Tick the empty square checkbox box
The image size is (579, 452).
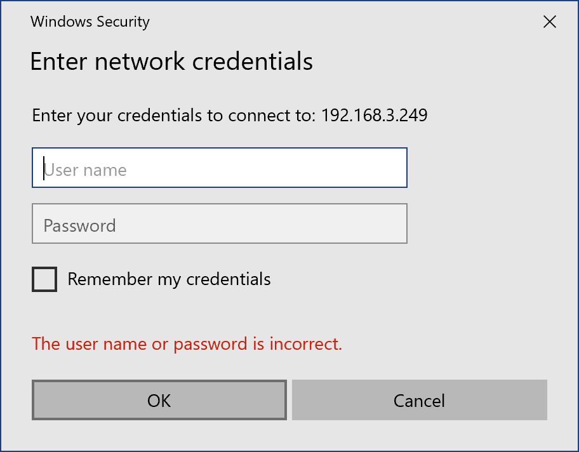pos(44,279)
